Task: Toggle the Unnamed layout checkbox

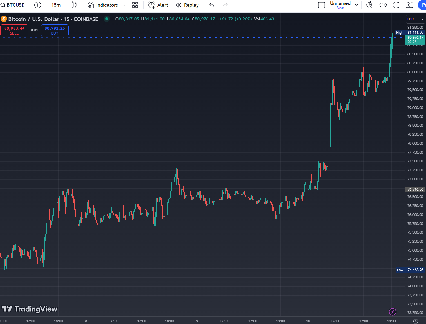Action: pyautogui.click(x=321, y=5)
